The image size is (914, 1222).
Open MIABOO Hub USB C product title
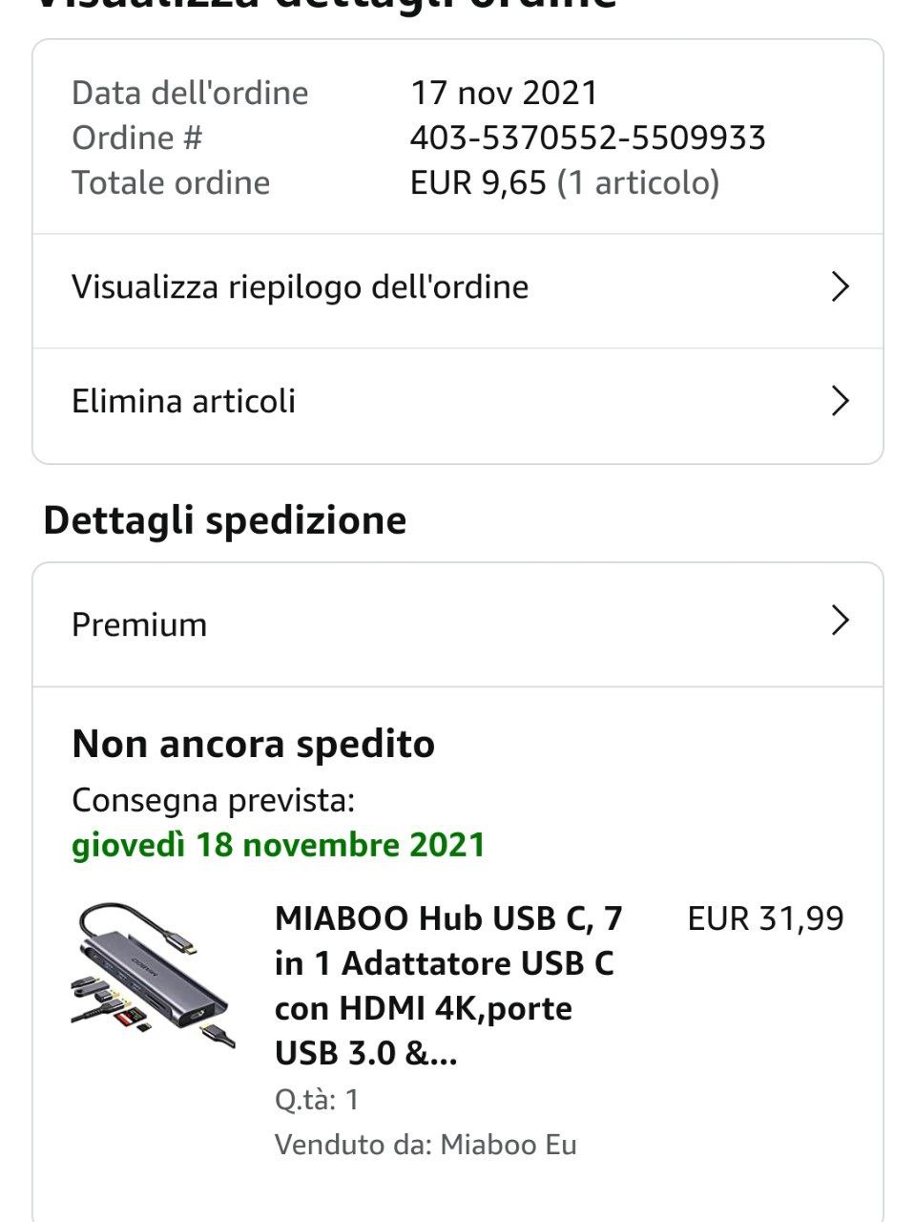tap(448, 985)
